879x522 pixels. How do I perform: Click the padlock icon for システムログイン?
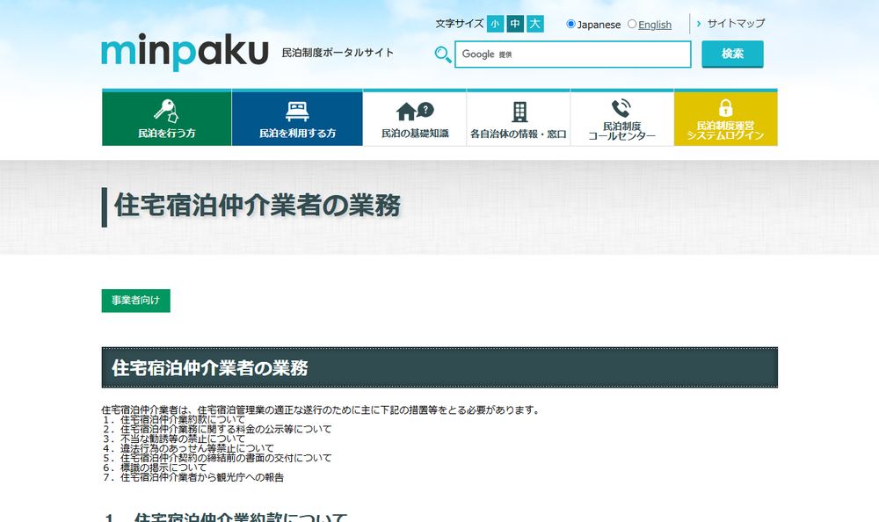point(725,108)
